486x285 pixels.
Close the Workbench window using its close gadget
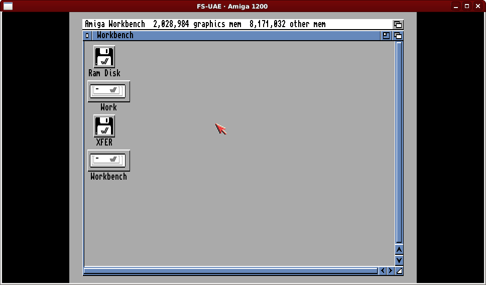click(87, 36)
